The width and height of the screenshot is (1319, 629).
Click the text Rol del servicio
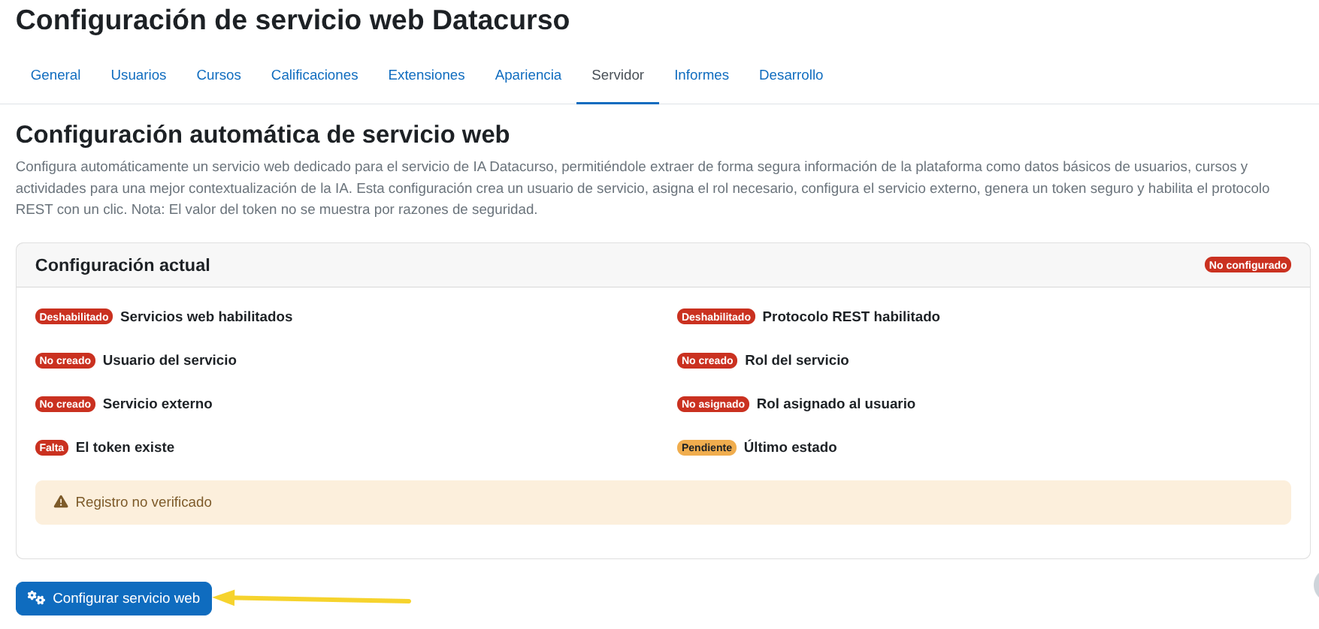(x=797, y=360)
